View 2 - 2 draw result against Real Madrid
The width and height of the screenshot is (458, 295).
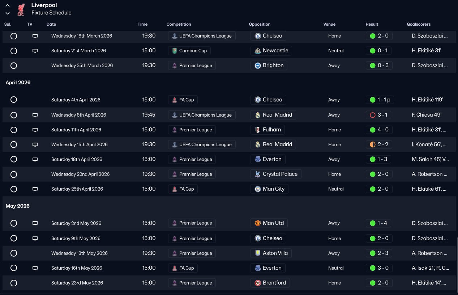[x=379, y=144]
